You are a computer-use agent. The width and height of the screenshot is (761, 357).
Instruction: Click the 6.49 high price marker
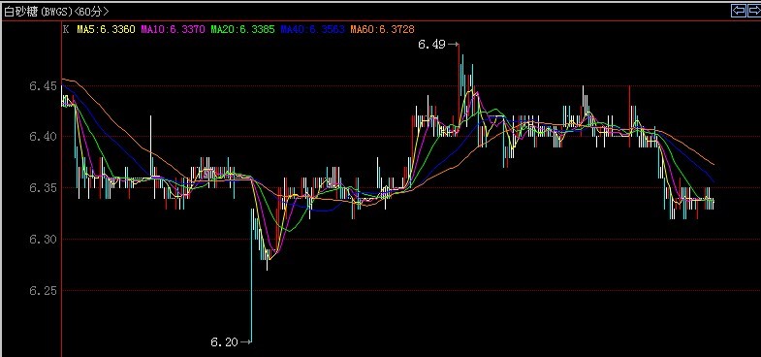pyautogui.click(x=431, y=45)
